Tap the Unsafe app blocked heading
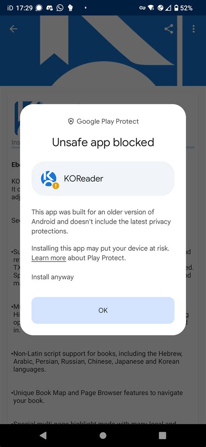The height and width of the screenshot is (447, 206). coord(103,142)
